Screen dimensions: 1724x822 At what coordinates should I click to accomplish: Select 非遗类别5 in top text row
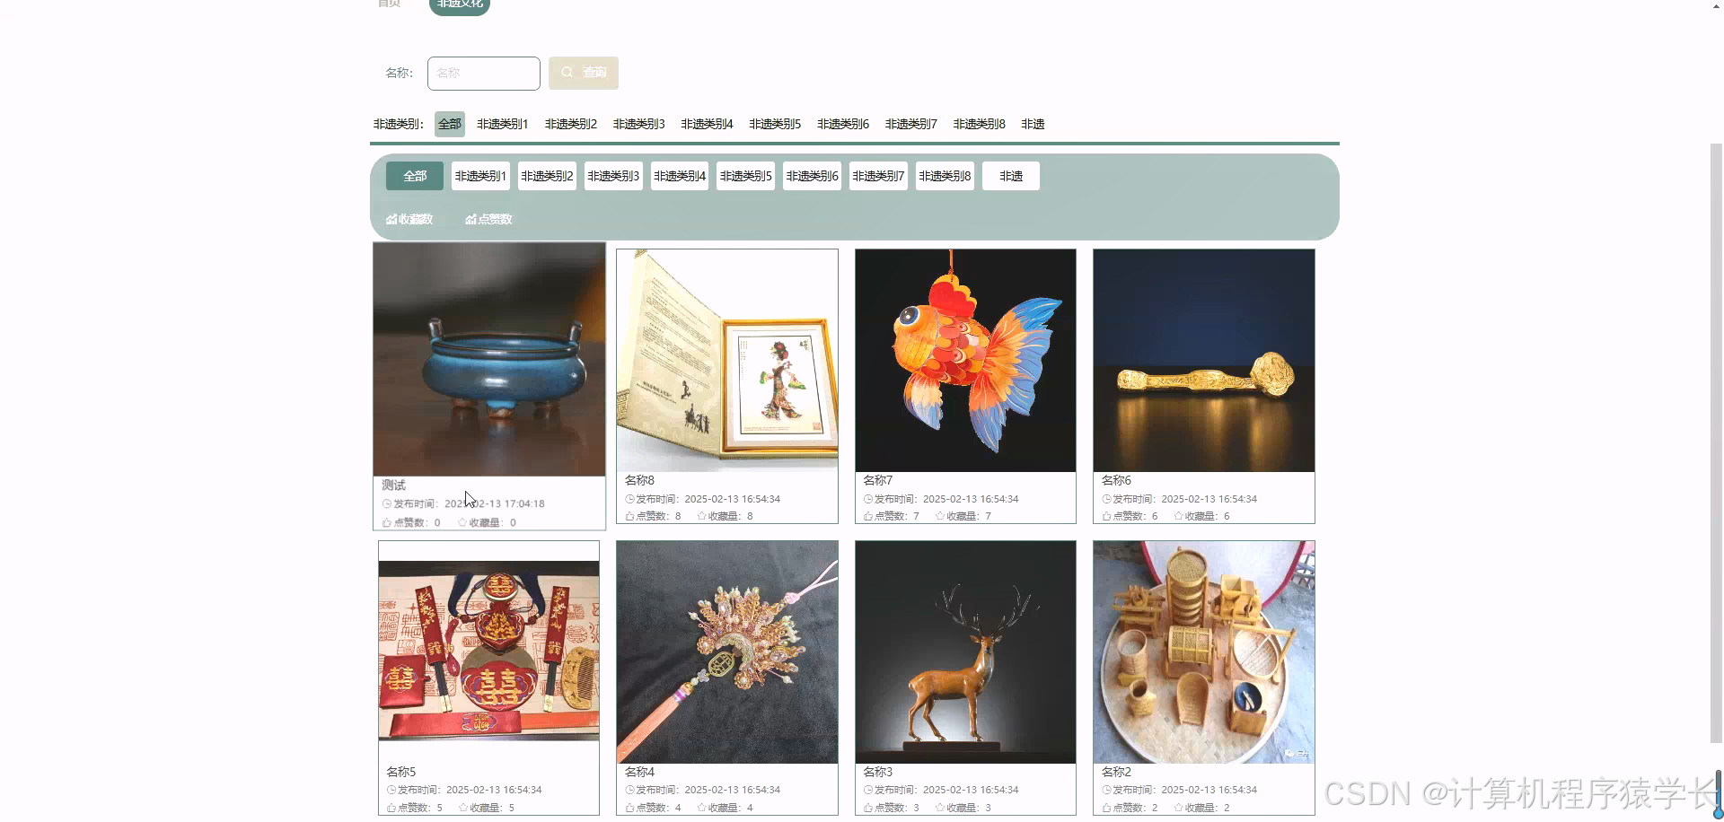[775, 124]
